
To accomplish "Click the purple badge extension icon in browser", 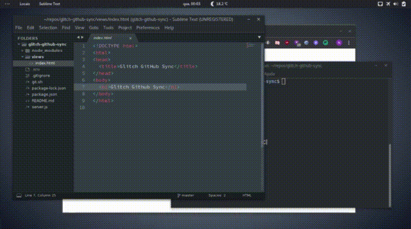I will 297,43.
